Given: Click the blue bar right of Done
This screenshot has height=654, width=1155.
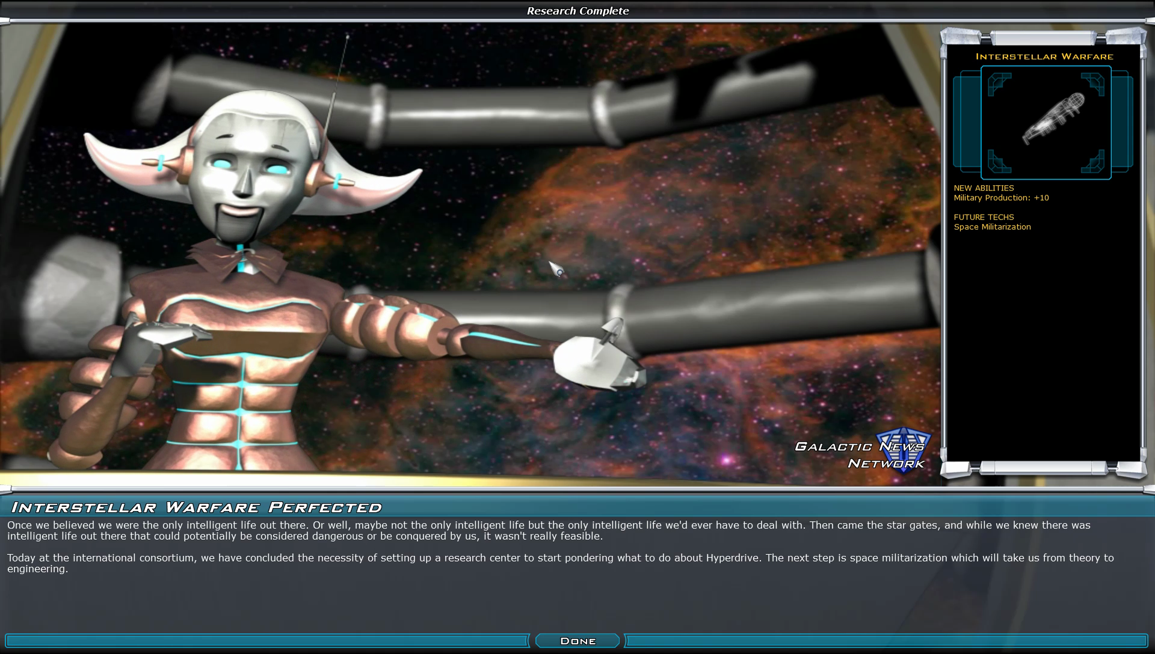Looking at the screenshot, I should pyautogui.click(x=886, y=641).
